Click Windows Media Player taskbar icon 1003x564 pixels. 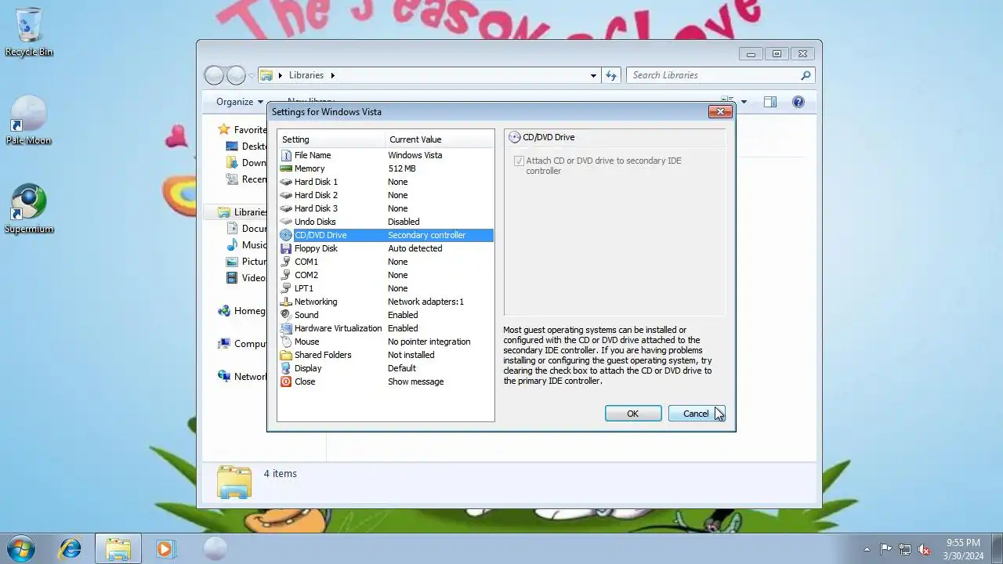point(165,548)
